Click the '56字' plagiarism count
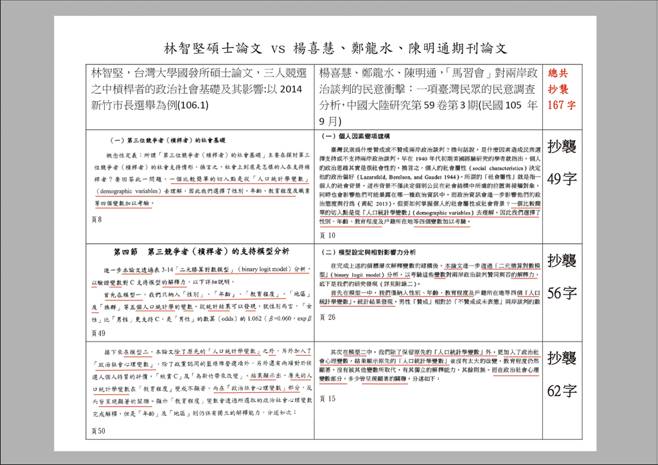 pyautogui.click(x=562, y=293)
